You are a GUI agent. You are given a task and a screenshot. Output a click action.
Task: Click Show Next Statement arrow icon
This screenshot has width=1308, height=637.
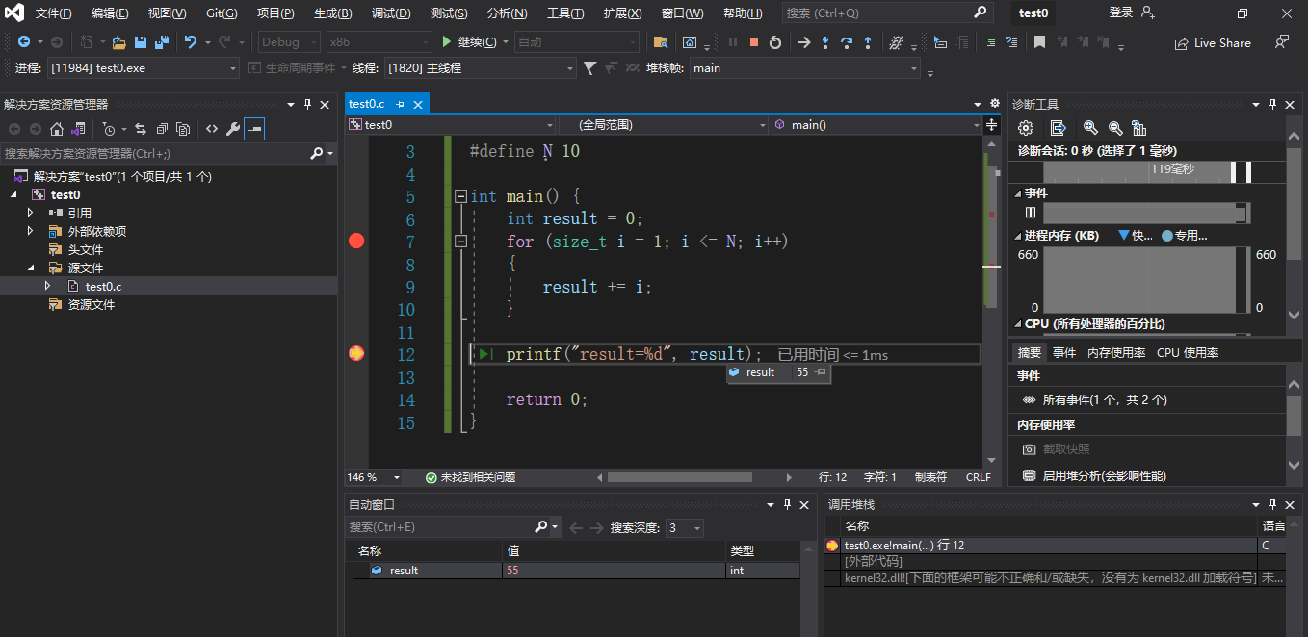pos(804,42)
